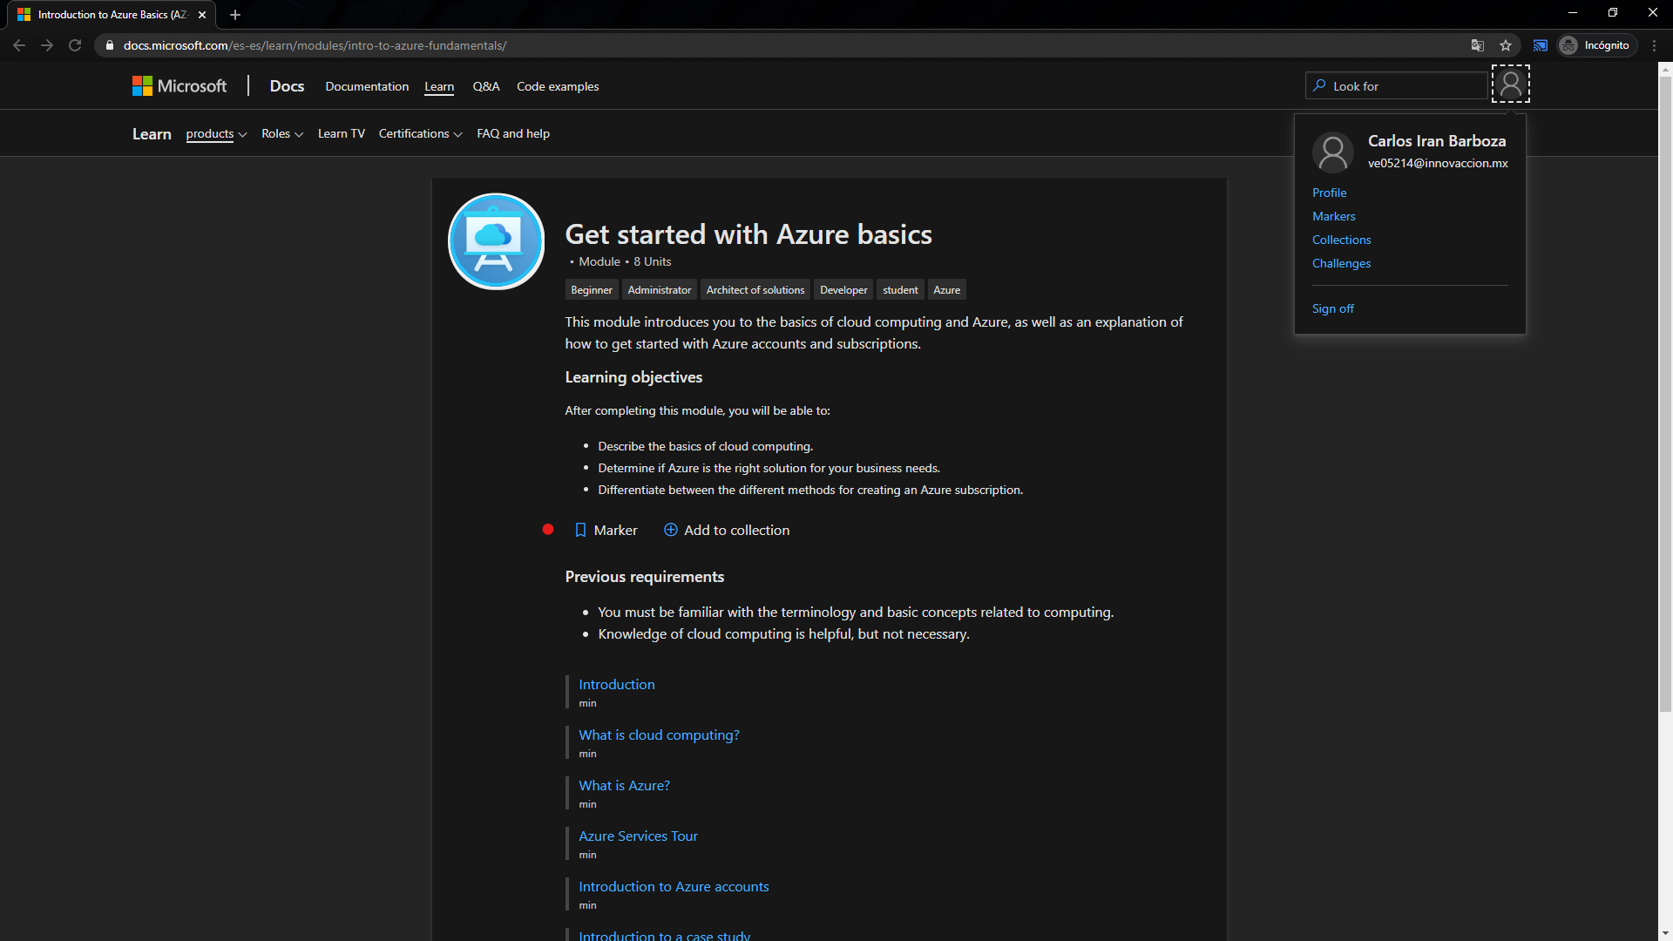Open a new tab with plus button
This screenshot has width=1673, height=941.
[234, 15]
